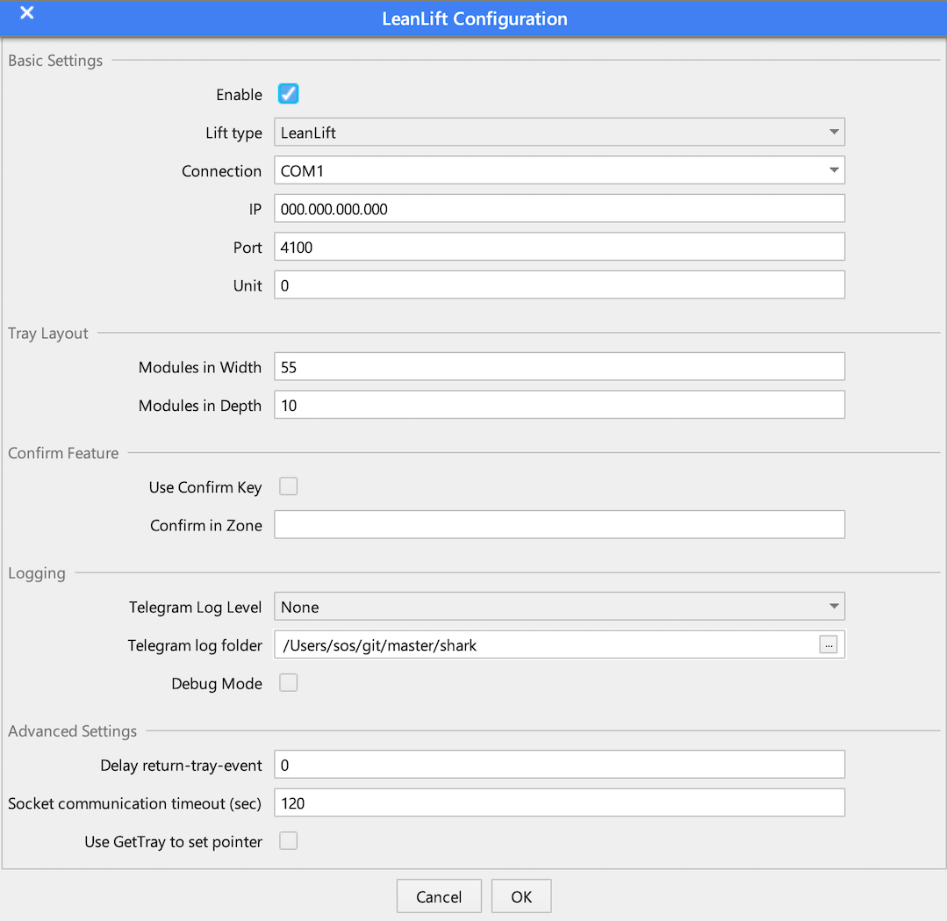Expand the Connection dropdown
Screen dimensions: 947x921
click(559, 170)
